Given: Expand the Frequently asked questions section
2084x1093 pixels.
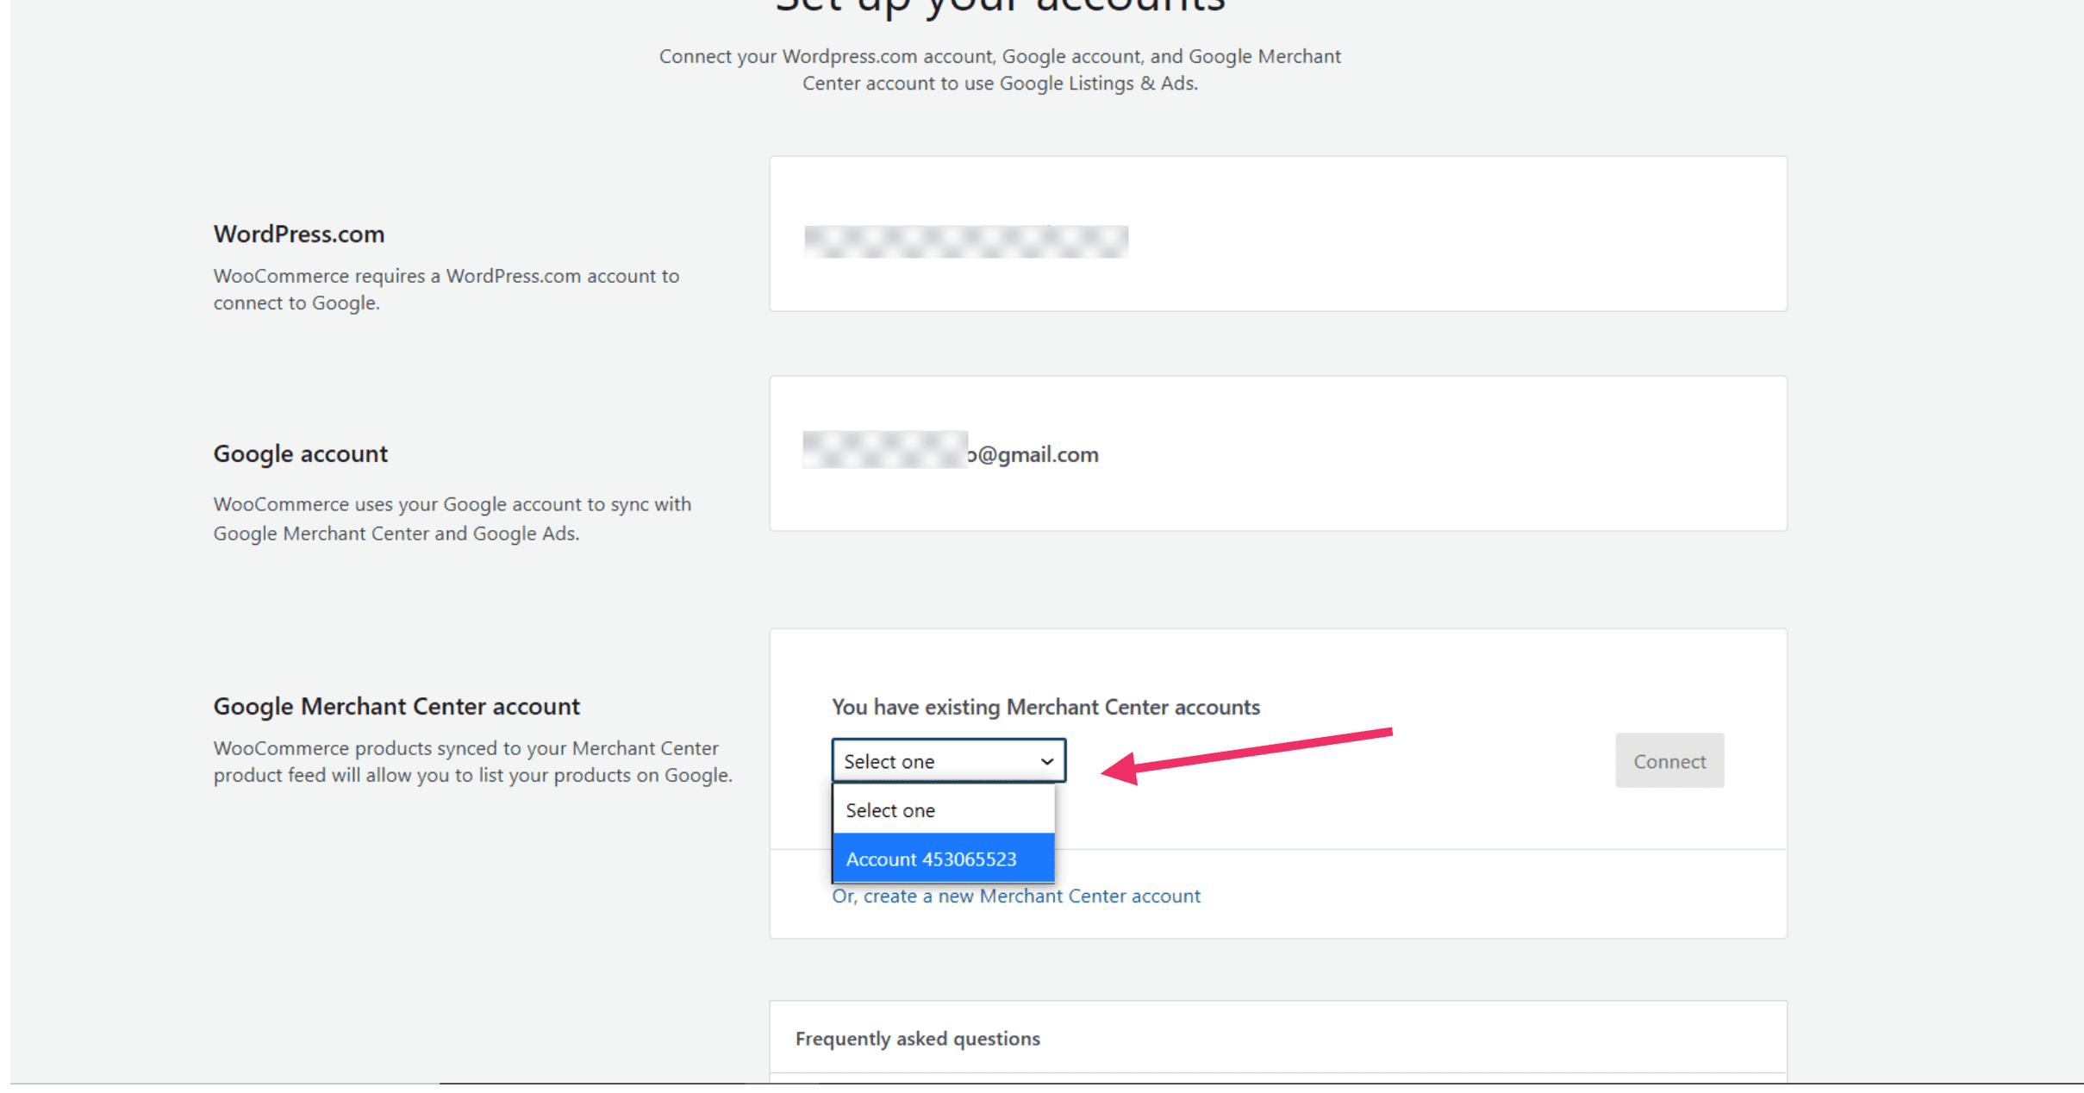Looking at the screenshot, I should coord(918,1038).
